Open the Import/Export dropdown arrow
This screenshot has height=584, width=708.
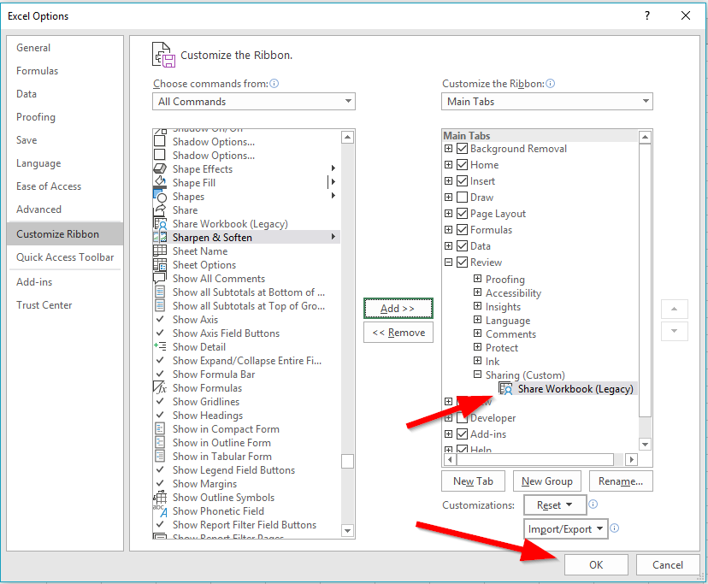tap(601, 528)
